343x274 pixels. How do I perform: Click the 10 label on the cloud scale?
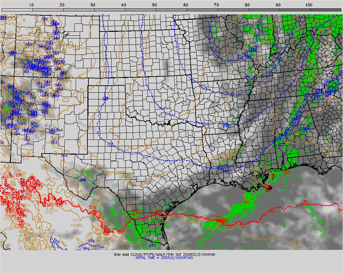click(x=31, y=5)
